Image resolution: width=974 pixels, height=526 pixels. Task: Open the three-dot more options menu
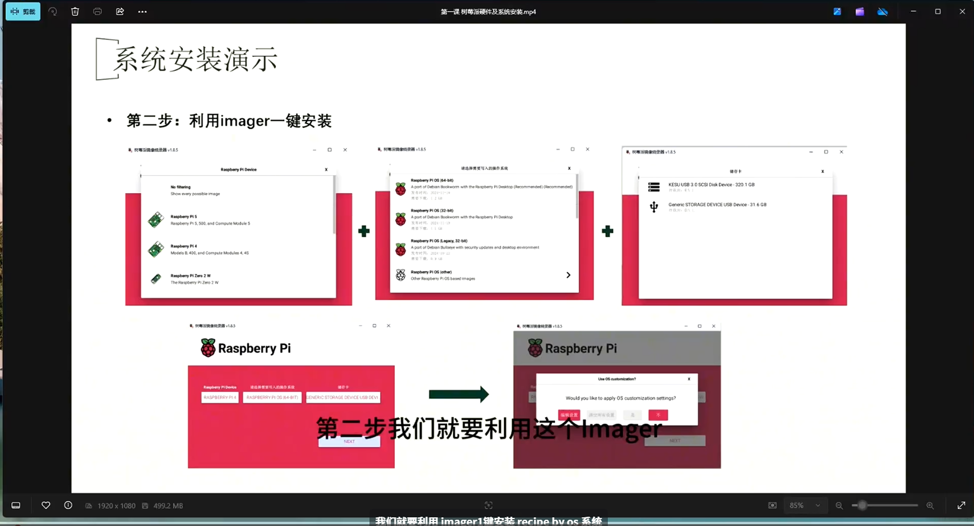[x=142, y=12]
